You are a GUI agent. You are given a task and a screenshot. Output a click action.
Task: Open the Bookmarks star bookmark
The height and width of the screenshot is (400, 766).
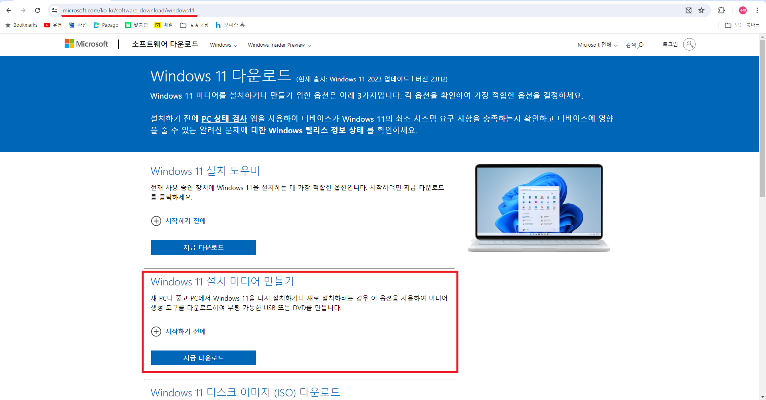point(21,25)
